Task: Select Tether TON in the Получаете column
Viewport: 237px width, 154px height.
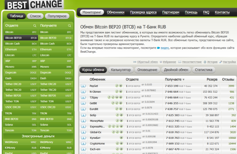Action: coord(56,101)
